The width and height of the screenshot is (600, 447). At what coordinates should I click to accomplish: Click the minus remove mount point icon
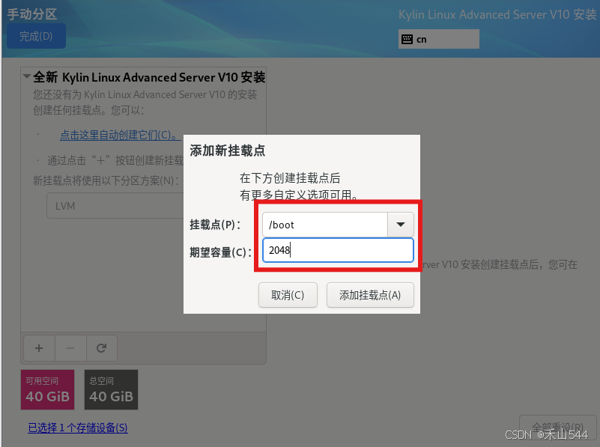(x=70, y=348)
